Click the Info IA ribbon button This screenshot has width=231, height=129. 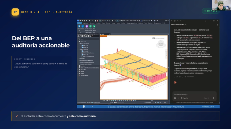point(83,27)
